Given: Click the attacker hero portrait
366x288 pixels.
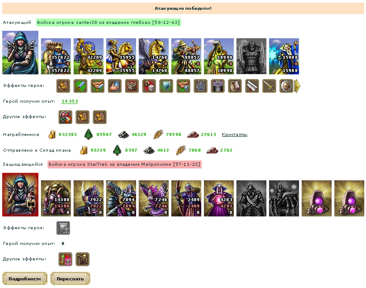Looking at the screenshot, I should pyautogui.click(x=20, y=52).
